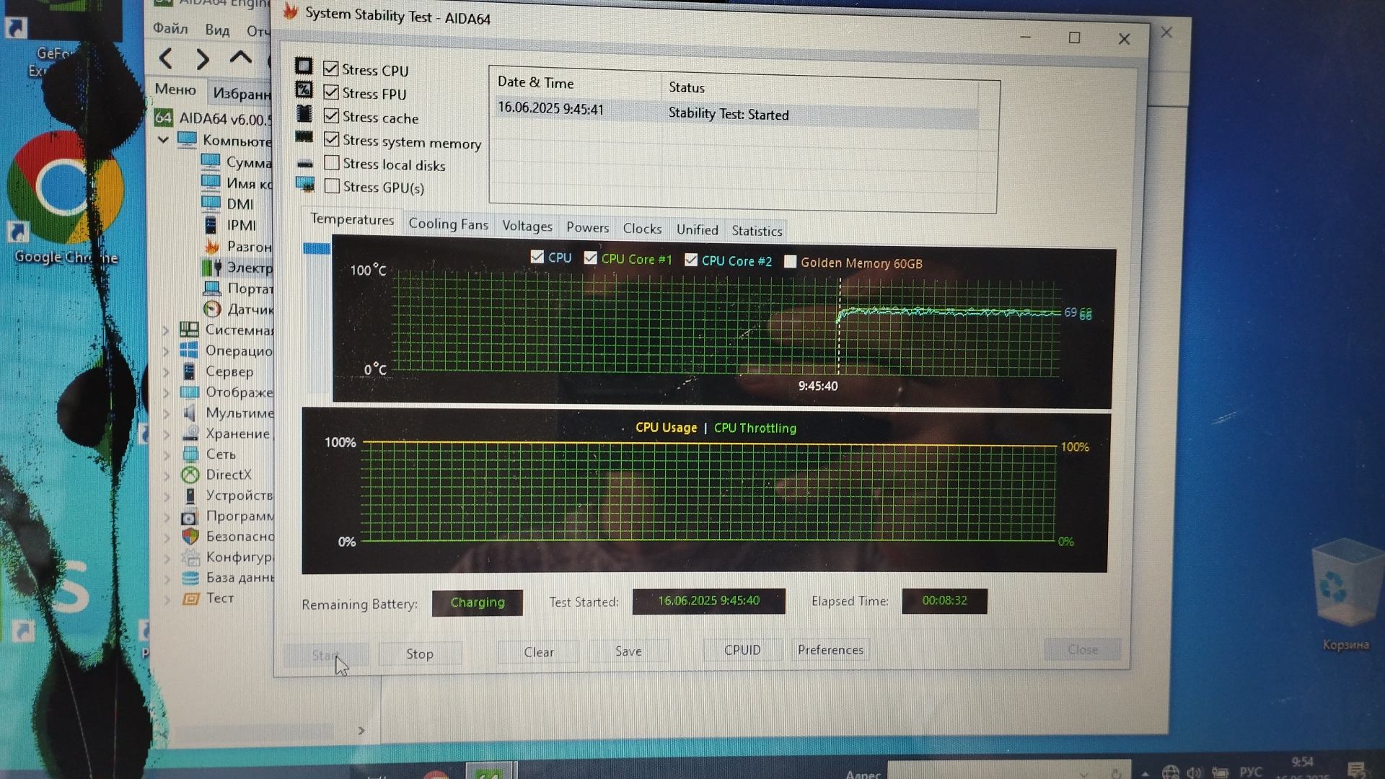Expand the Системная плата tree node

pos(166,330)
